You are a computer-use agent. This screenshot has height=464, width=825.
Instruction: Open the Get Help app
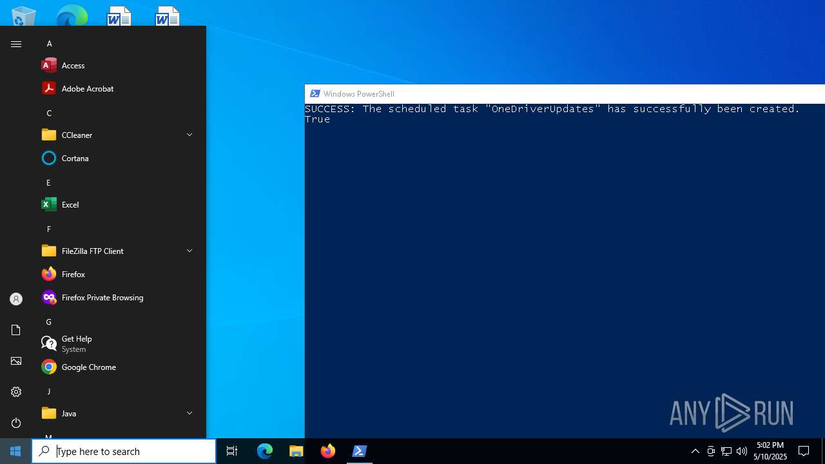click(x=119, y=343)
